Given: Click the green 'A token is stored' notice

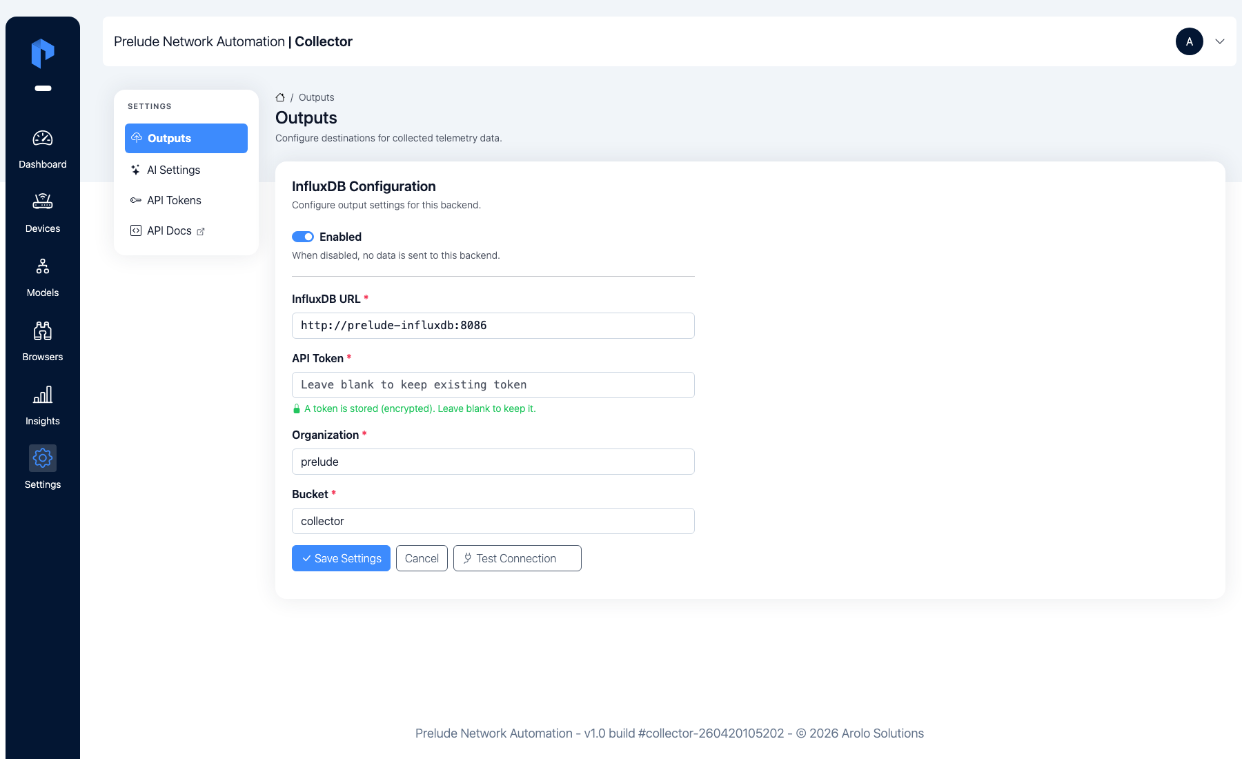Looking at the screenshot, I should pos(414,408).
